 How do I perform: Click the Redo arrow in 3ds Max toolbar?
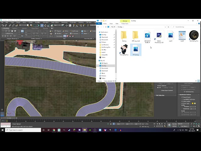(6, 25)
